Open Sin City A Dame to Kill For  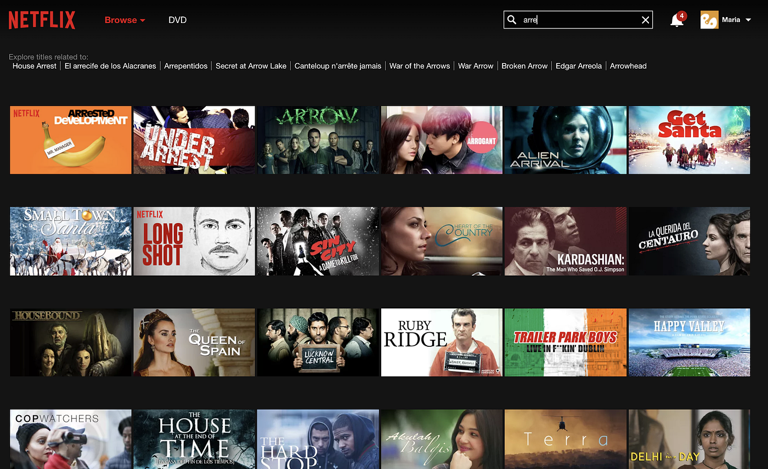click(x=318, y=241)
